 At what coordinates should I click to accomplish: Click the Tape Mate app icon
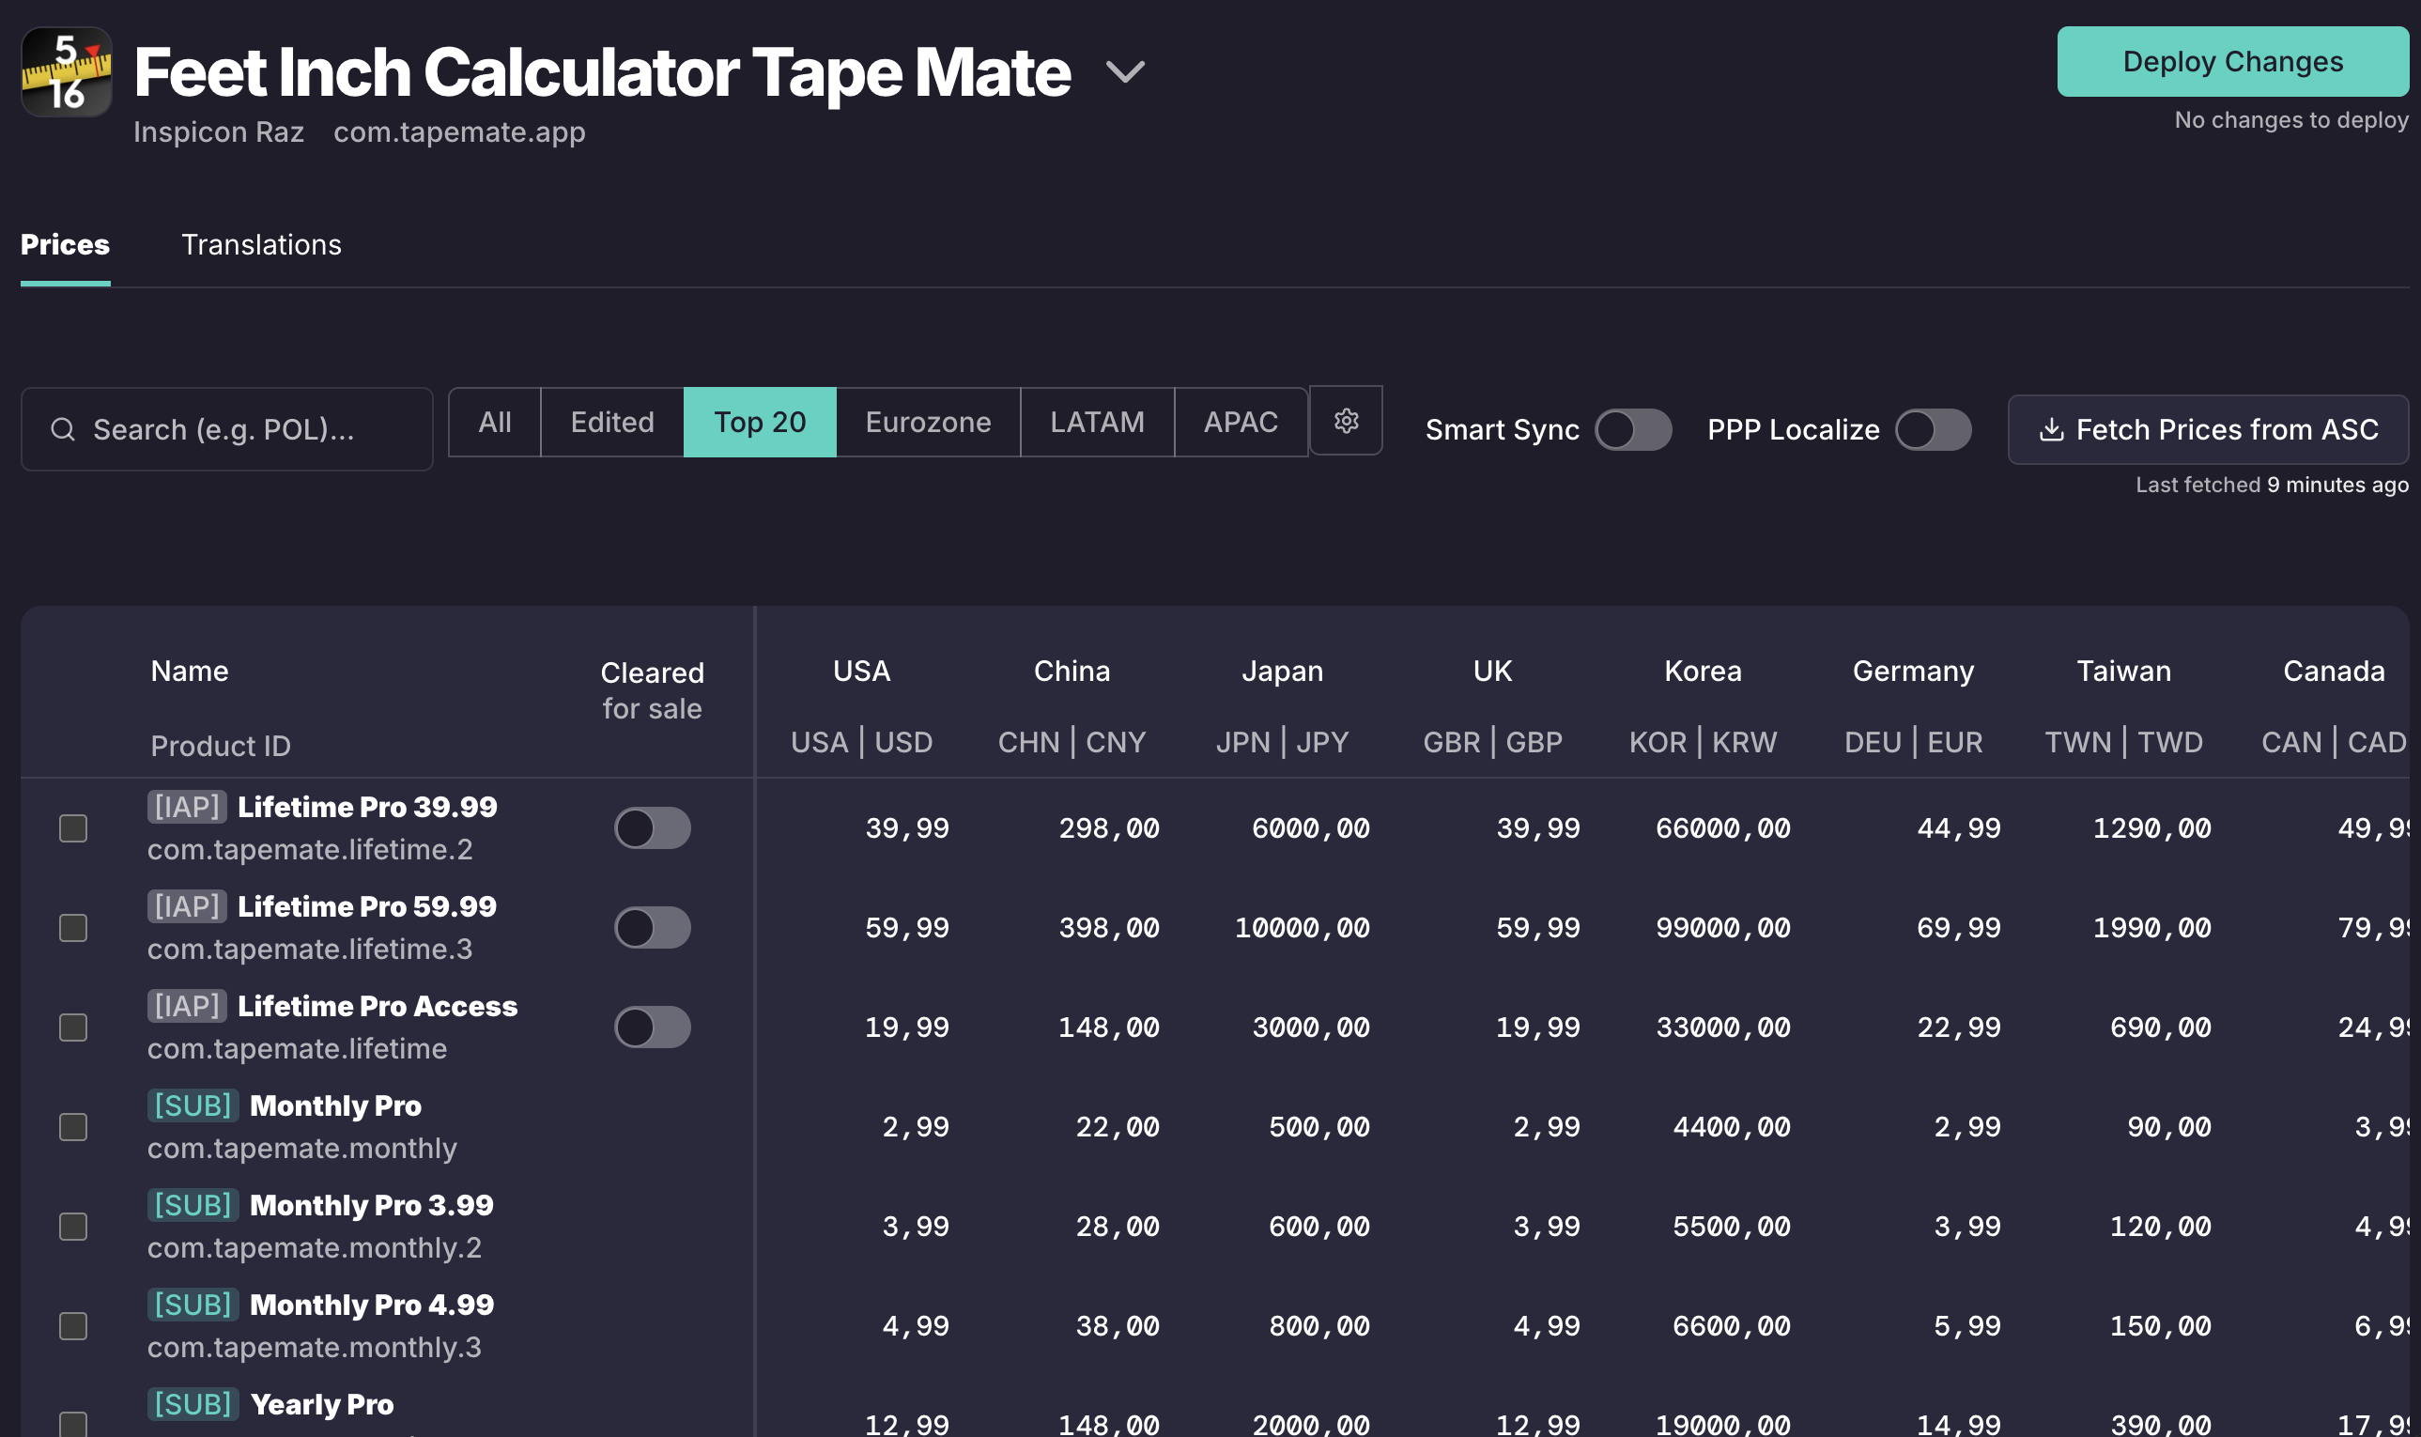coord(67,71)
